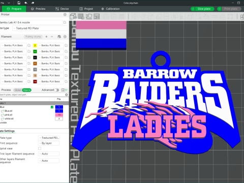This screenshot has height=183, width=244.
Task: Switch to the Project tab
Action: 86,9
